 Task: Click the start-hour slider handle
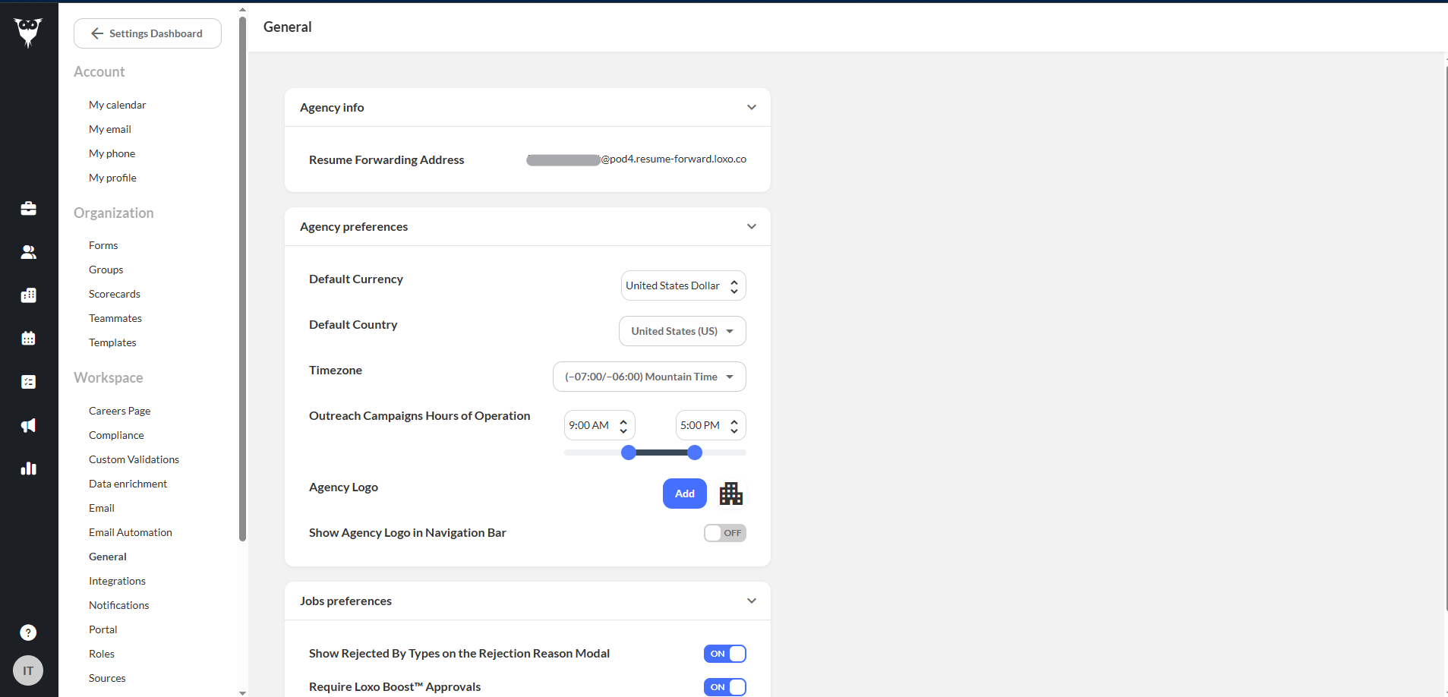(x=629, y=453)
